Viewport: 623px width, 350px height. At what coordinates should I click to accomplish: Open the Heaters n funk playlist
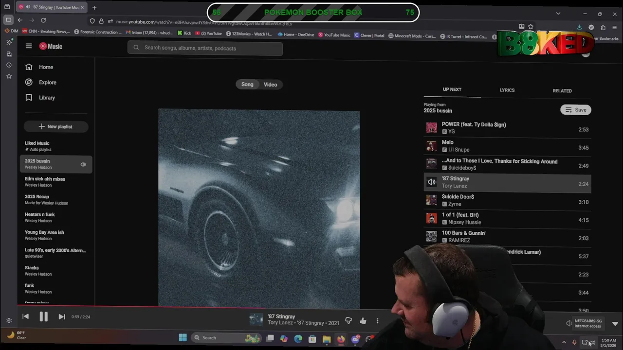point(56,217)
